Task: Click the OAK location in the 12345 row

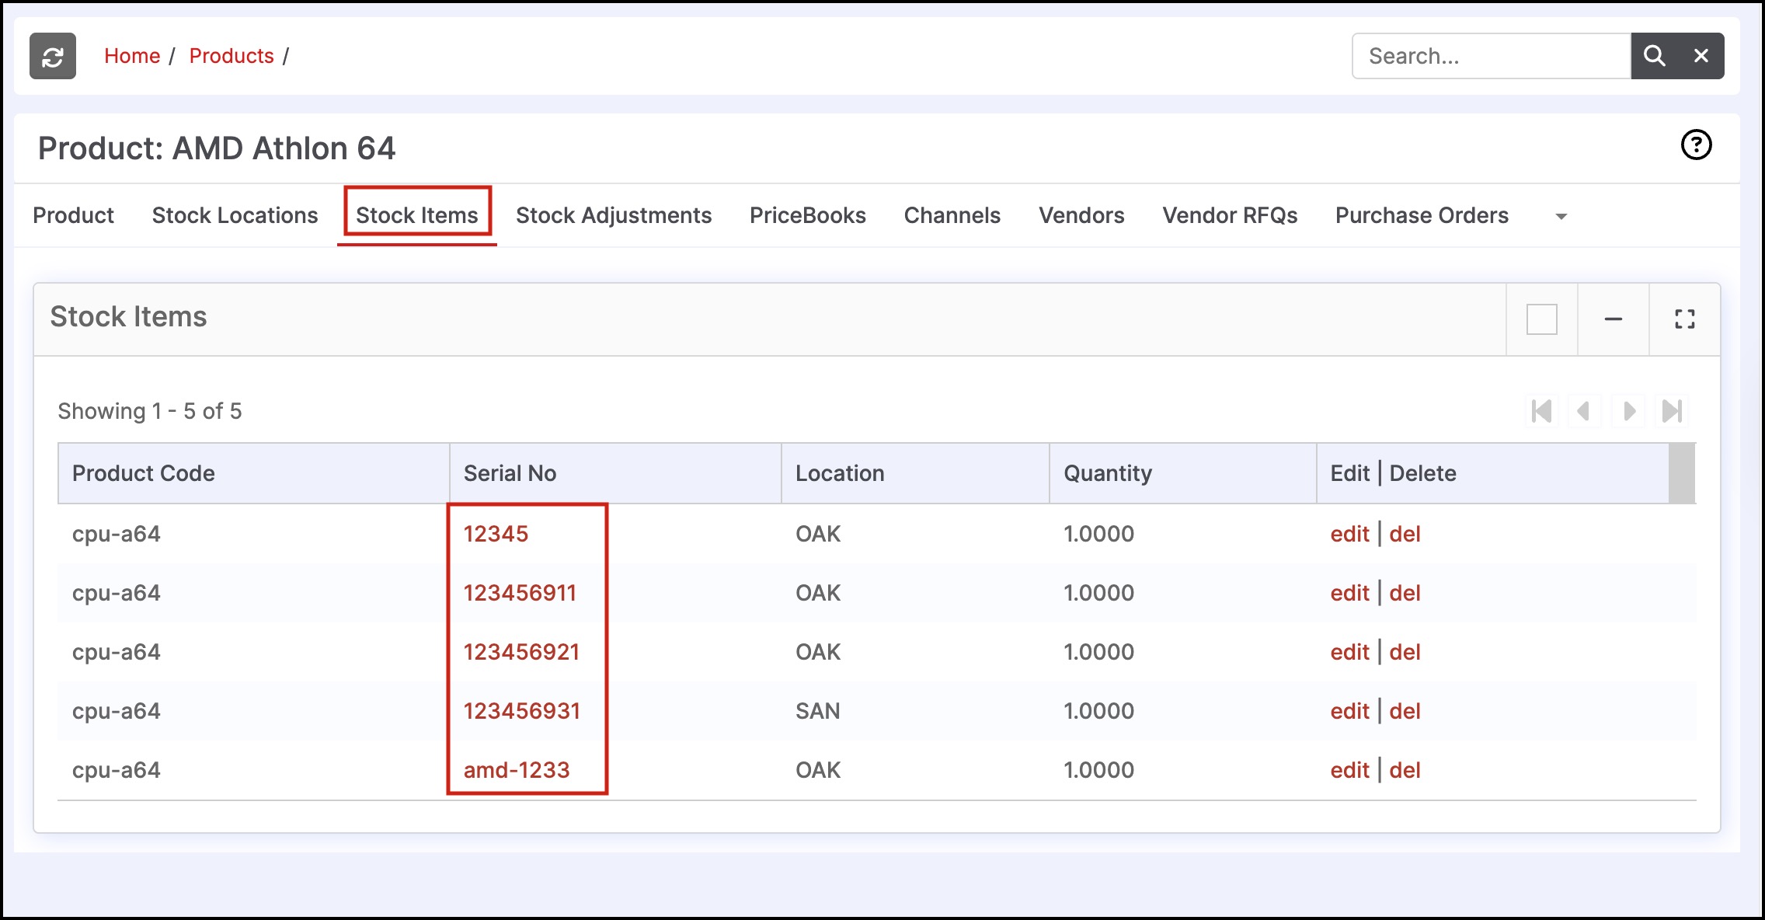Action: tap(818, 534)
